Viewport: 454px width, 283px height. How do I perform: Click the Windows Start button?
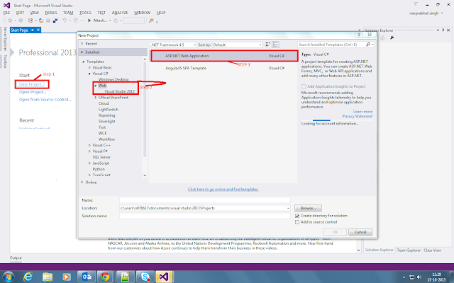point(8,277)
